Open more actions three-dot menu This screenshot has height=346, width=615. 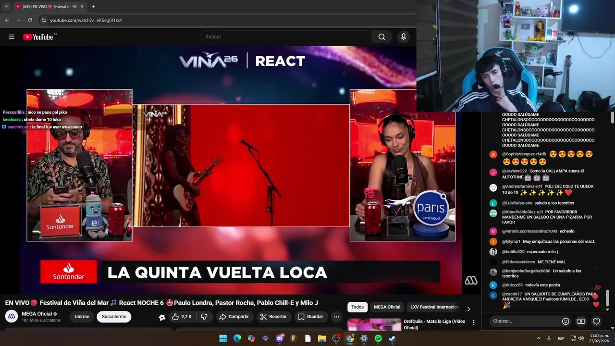[336, 317]
